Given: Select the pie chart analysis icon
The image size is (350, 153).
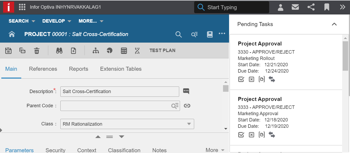Looking at the screenshot, I should (110, 50).
